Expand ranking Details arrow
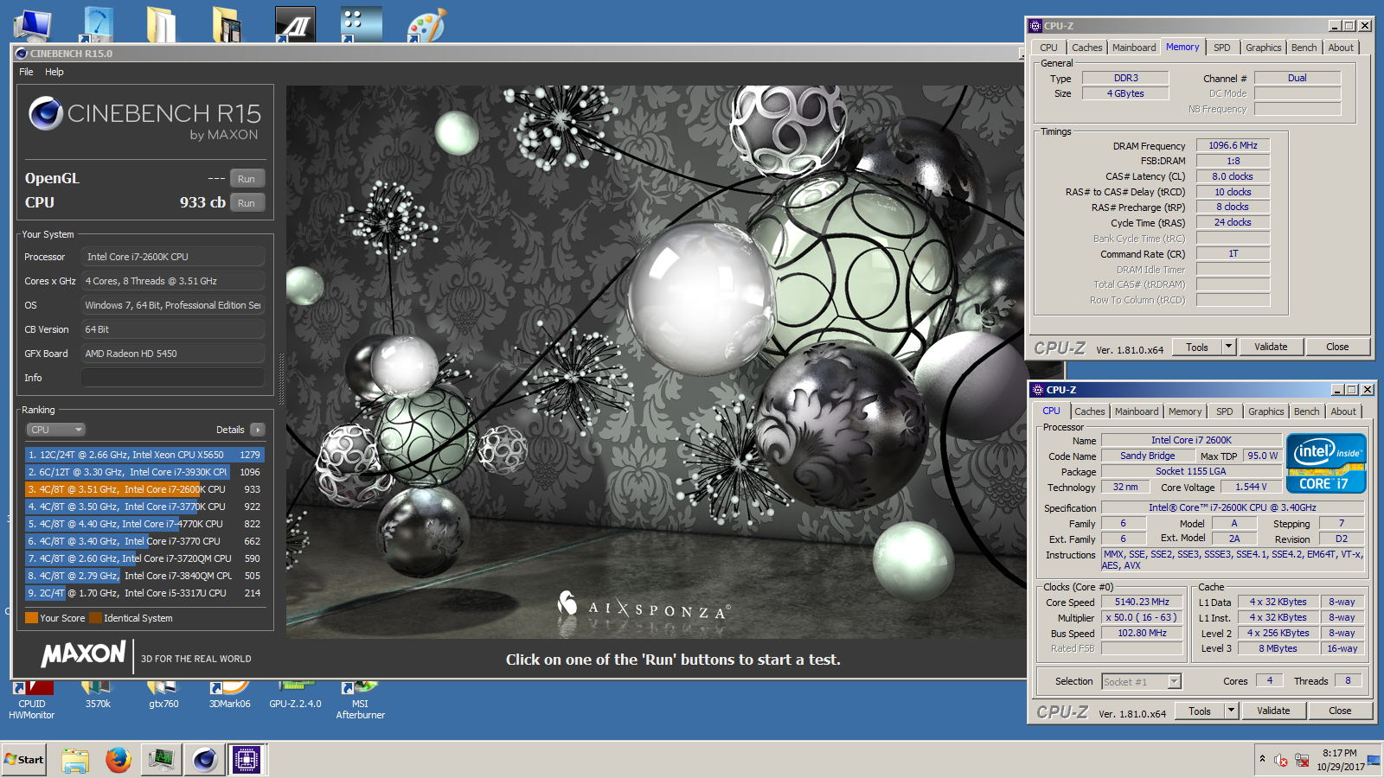The width and height of the screenshot is (1384, 778). tap(257, 430)
